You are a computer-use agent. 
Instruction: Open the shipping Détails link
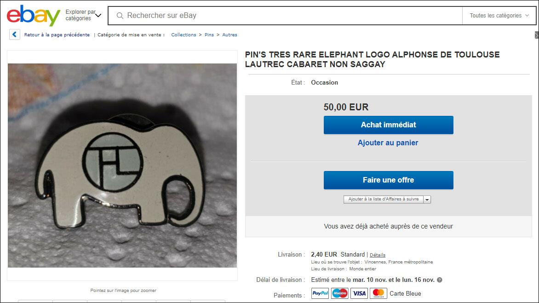[378, 255]
